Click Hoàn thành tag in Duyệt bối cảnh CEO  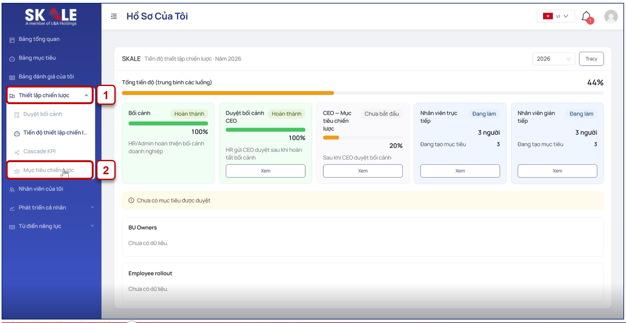[286, 114]
